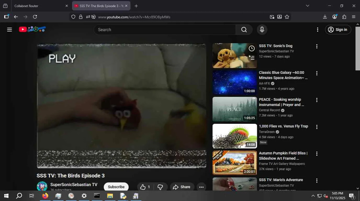Open the tab overview icon beside Collabnet Router
Viewport: 360px width, 201px height.
(x=5, y=6)
